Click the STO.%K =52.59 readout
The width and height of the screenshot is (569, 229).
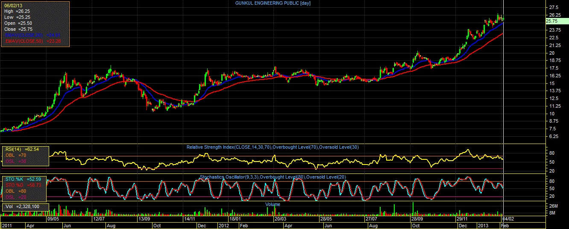[x=22, y=179]
